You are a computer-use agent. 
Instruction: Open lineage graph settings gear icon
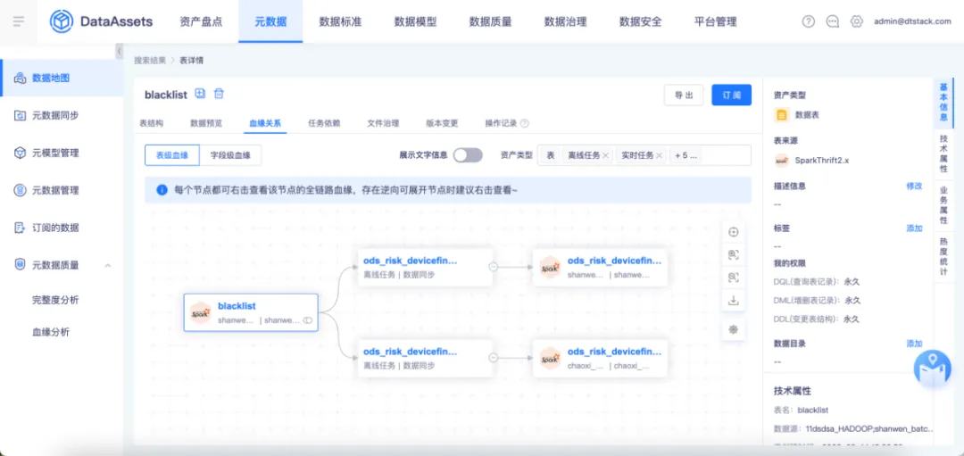pyautogui.click(x=734, y=329)
